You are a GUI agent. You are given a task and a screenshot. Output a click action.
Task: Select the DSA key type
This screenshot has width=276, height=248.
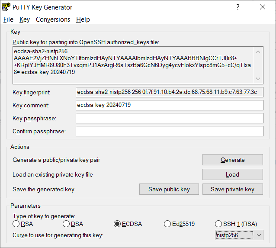pyautogui.click(x=66, y=224)
